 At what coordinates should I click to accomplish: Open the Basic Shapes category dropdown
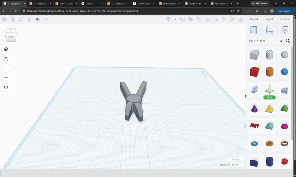pyautogui.click(x=265, y=40)
